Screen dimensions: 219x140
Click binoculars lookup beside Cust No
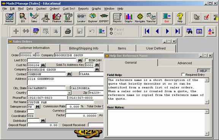click(43, 65)
